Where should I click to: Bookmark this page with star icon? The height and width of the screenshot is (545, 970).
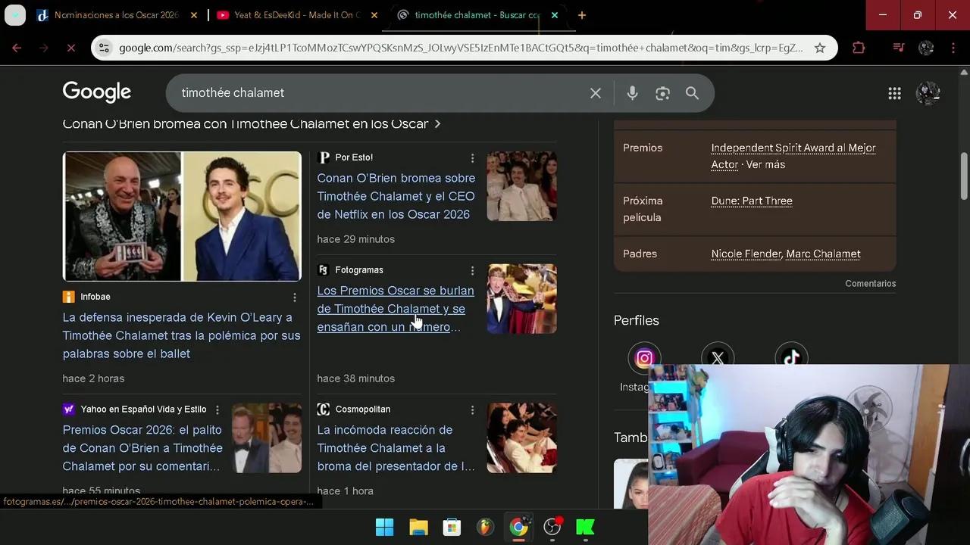(x=819, y=48)
